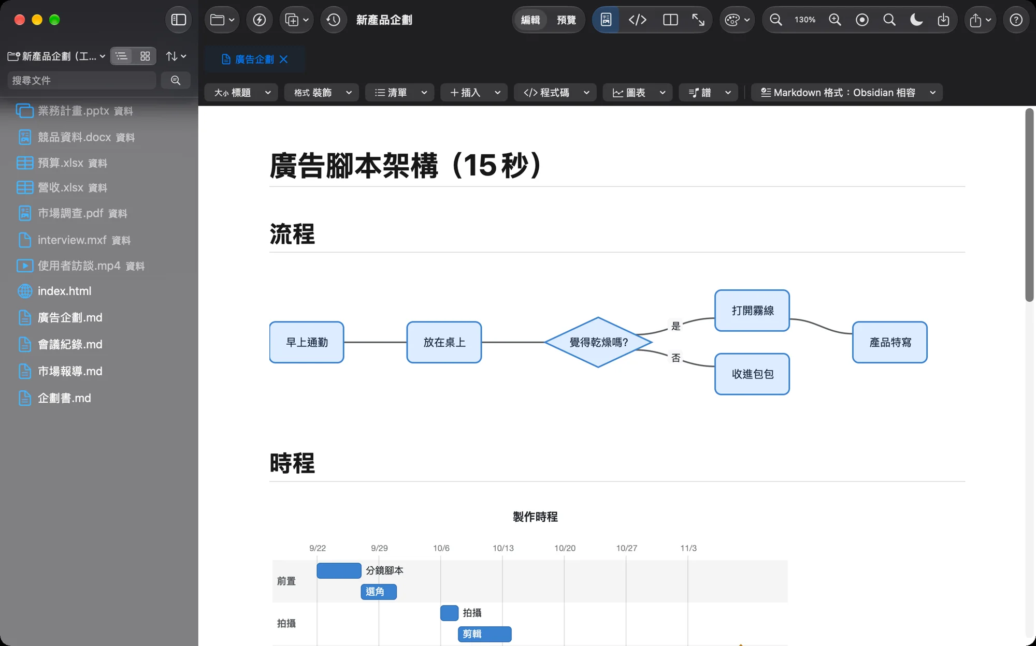Toggle dark mode moon icon
This screenshot has height=646, width=1036.
click(x=916, y=20)
